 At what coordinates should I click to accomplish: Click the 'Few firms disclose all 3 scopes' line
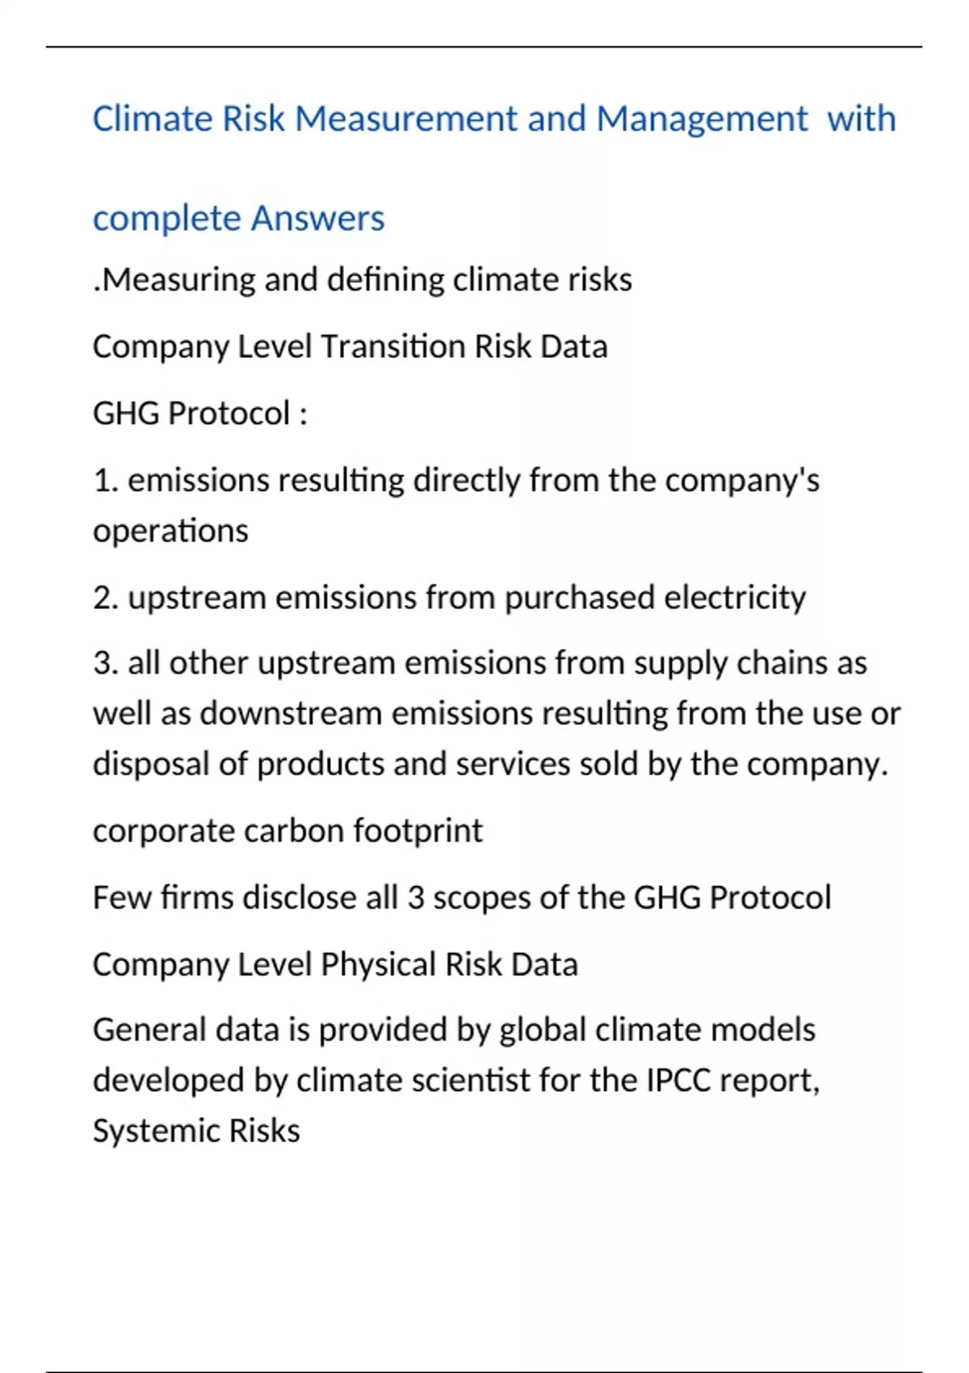(462, 898)
